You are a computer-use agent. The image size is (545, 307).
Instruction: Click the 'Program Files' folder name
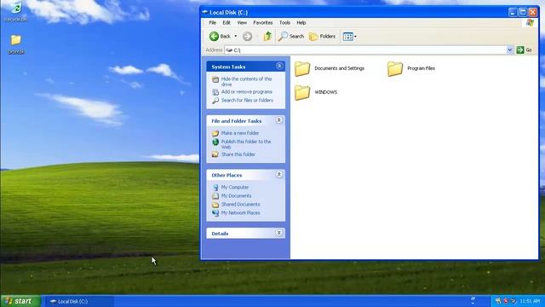[421, 68]
